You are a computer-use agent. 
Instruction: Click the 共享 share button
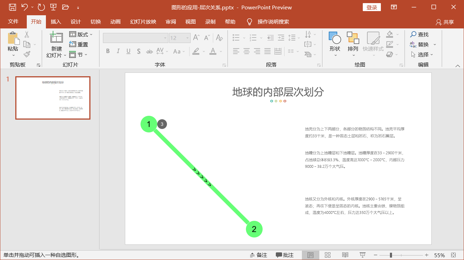click(x=445, y=22)
